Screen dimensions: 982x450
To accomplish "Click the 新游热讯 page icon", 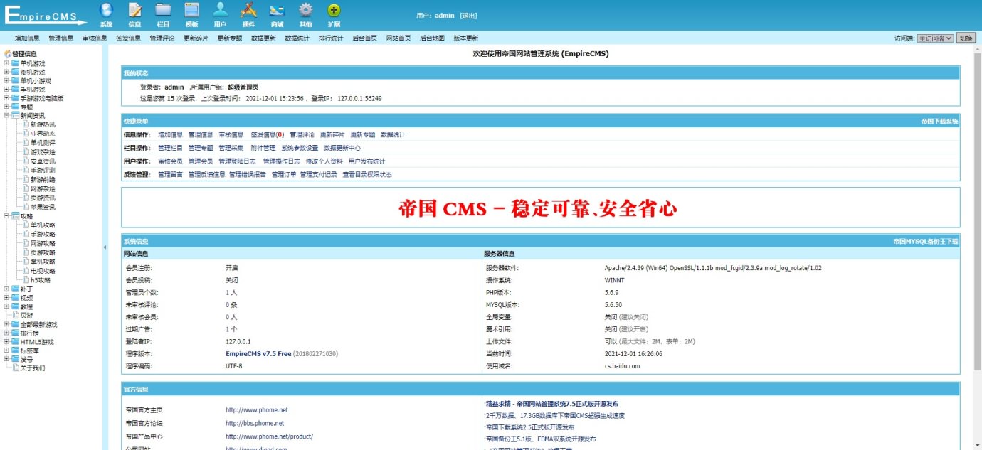I will 25,124.
